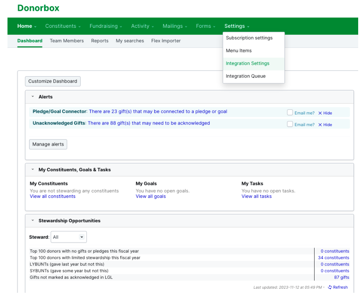Collapse the Alerts section
364x299 pixels.
pyautogui.click(x=33, y=97)
